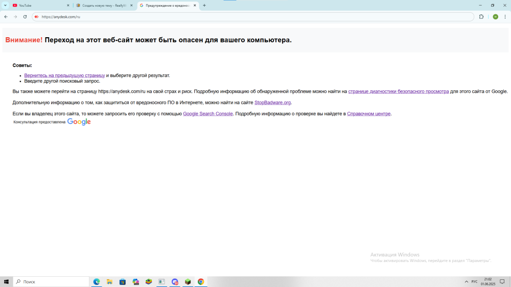
Task: Go back using the browser back arrow
Action: tap(6, 17)
